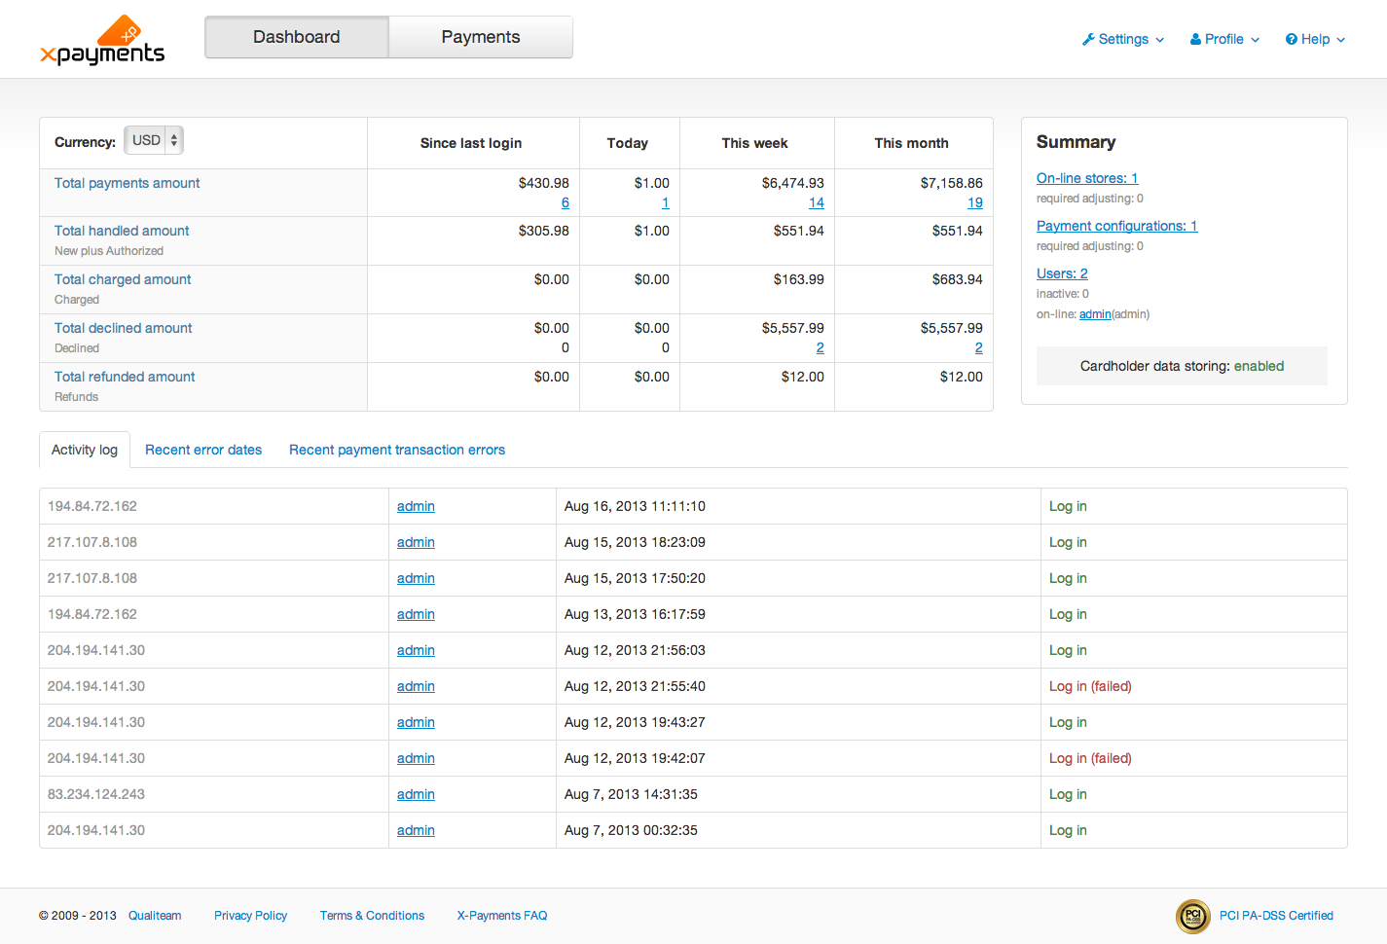
Task: Click the Since last login column header
Action: click(x=471, y=143)
